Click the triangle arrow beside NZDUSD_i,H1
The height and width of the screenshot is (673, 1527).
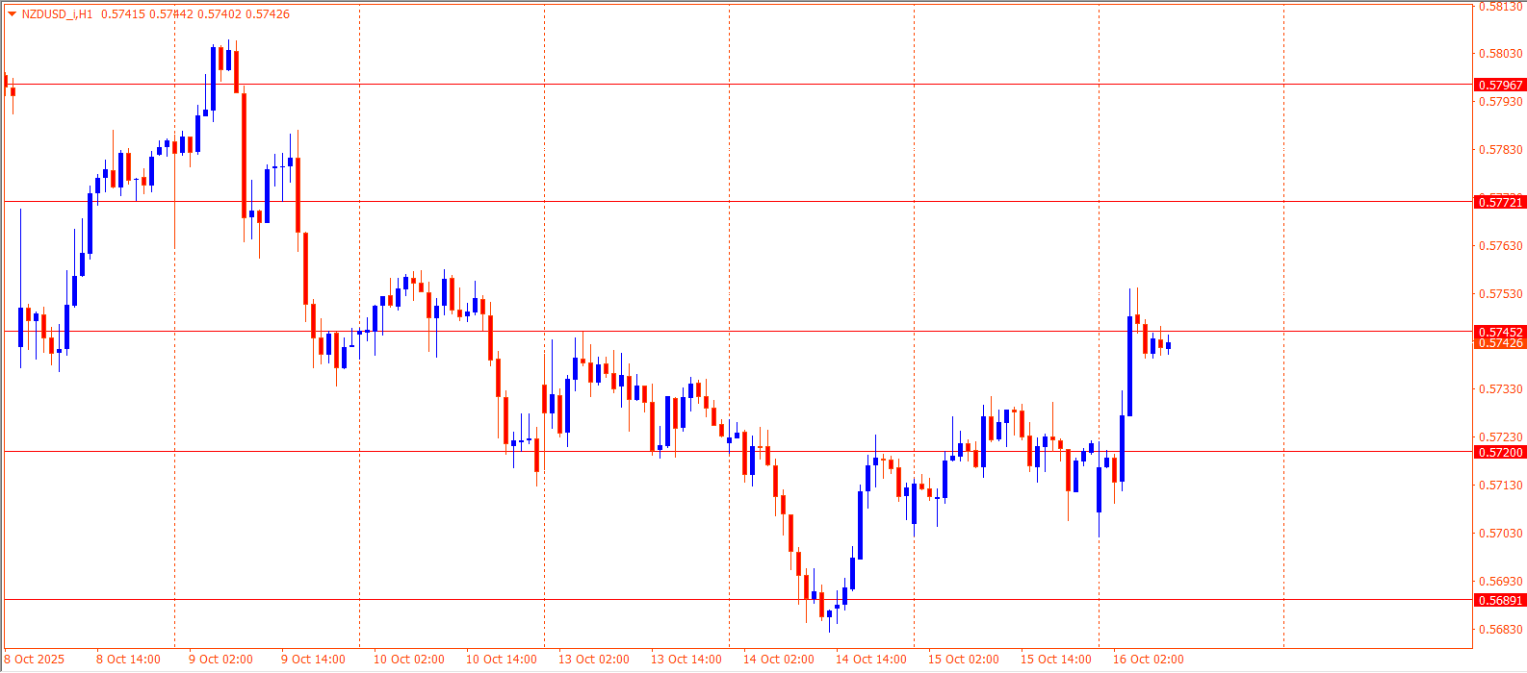pos(12,14)
